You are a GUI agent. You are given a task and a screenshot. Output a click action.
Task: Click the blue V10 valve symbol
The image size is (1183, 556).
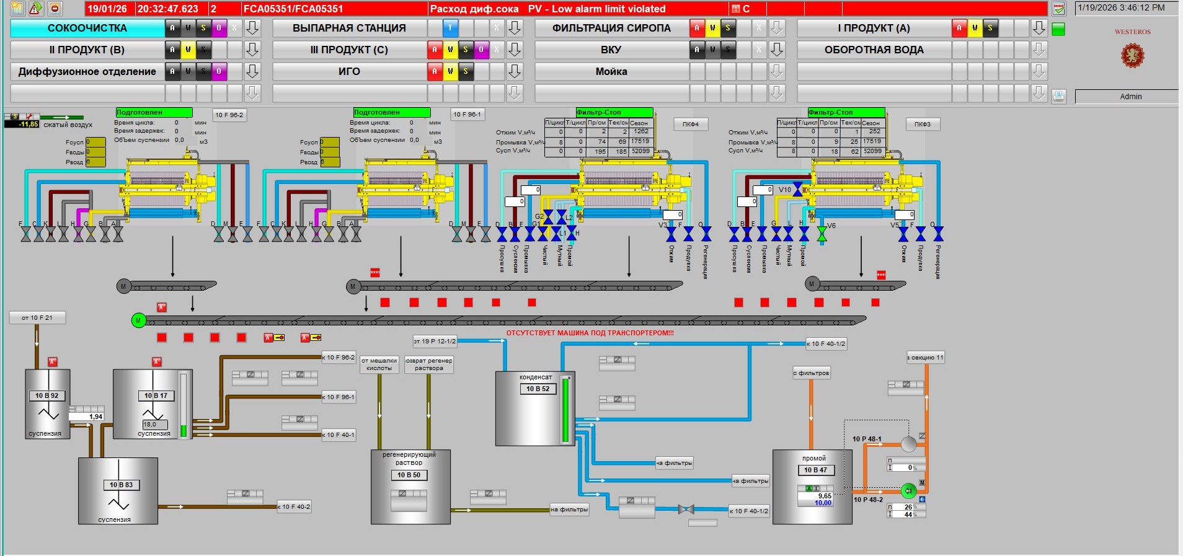798,190
